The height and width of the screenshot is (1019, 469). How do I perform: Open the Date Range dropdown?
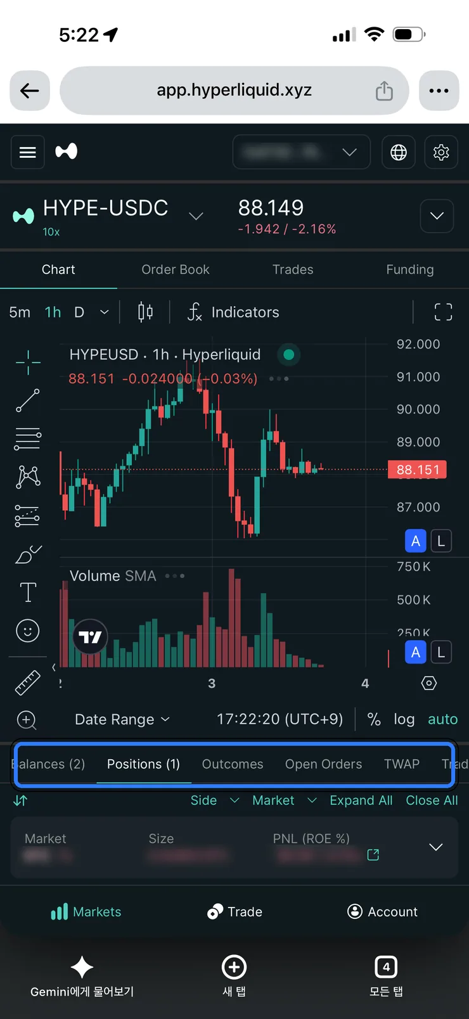tap(122, 719)
